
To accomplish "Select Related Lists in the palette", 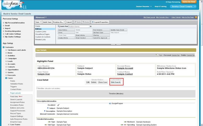I will pos(40,40).
